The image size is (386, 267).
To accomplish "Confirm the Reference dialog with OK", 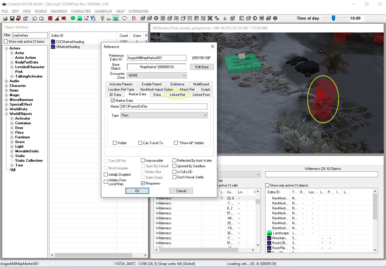I will [137, 191].
